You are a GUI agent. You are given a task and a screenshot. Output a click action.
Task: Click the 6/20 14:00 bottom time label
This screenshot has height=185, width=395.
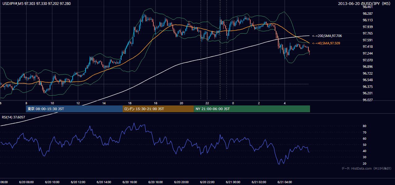104,182
